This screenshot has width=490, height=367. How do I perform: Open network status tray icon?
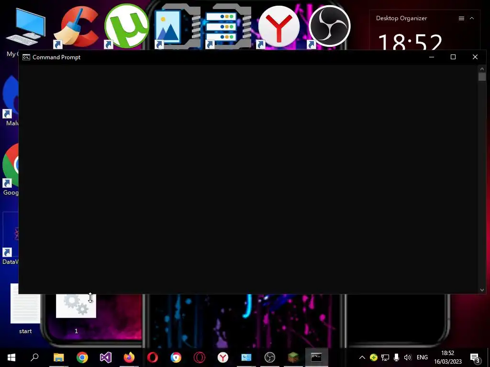385,357
